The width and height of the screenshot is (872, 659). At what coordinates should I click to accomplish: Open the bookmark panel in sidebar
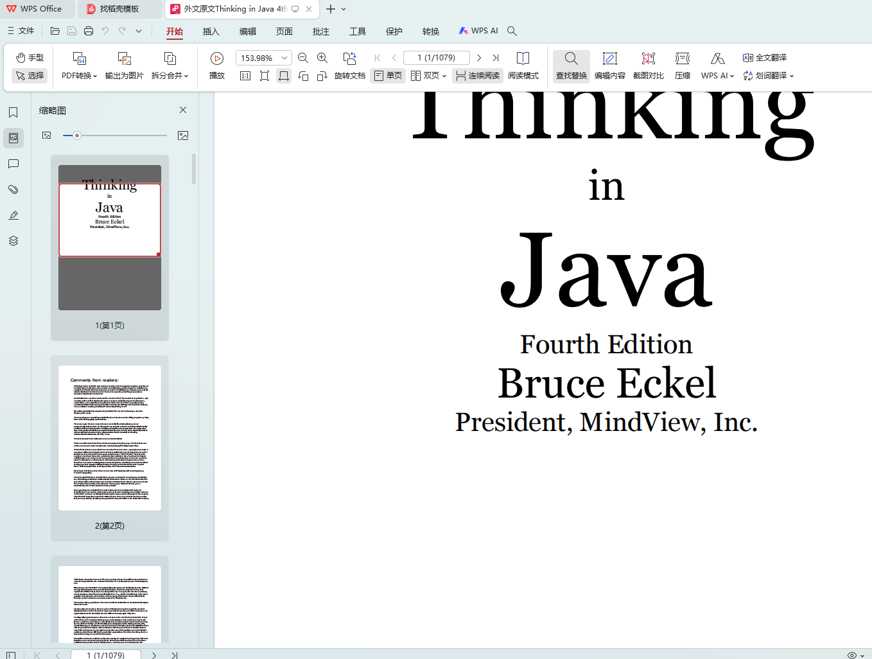tap(13, 112)
